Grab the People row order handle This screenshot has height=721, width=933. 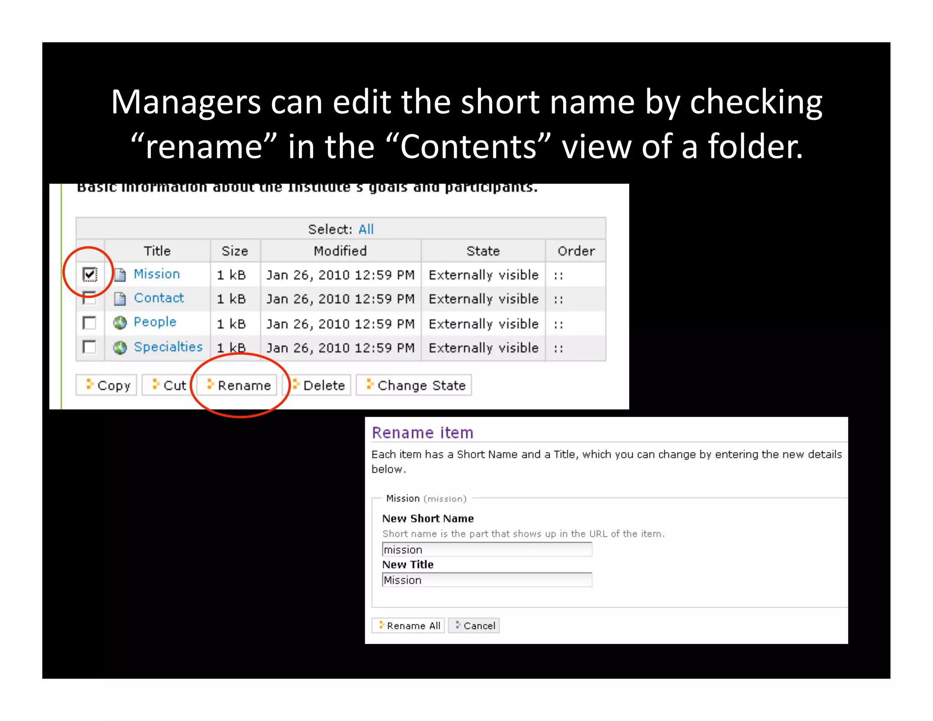[x=559, y=324]
